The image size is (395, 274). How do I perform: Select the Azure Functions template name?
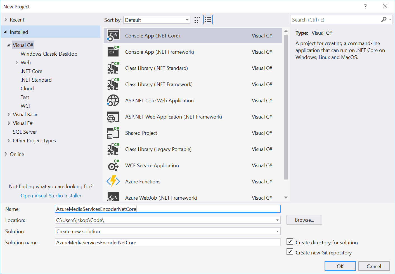pyautogui.click(x=143, y=181)
